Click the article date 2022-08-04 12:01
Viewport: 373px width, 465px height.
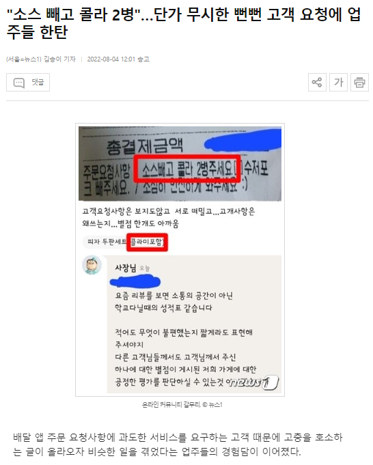111,59
